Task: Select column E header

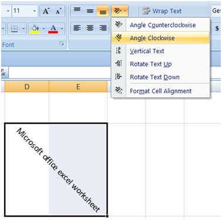Action: pos(78,86)
